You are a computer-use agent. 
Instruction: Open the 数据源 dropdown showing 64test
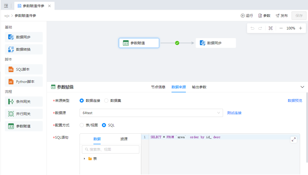[151, 113]
